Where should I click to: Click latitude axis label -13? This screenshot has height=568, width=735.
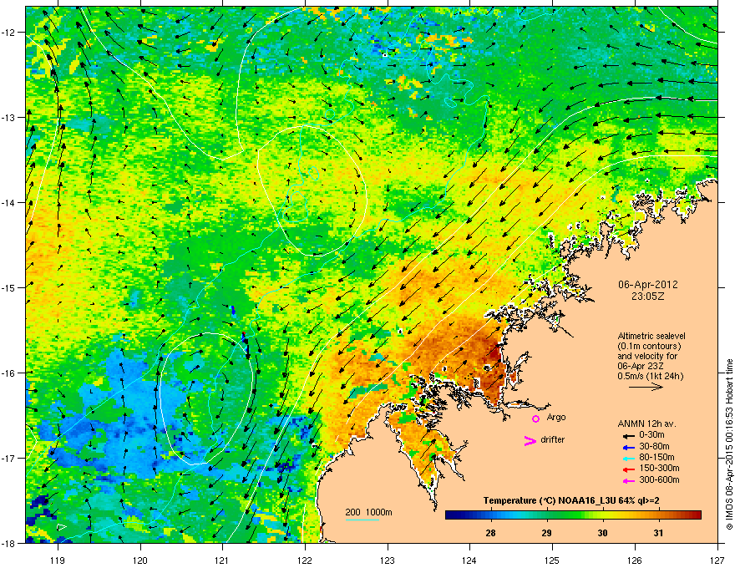click(8, 117)
